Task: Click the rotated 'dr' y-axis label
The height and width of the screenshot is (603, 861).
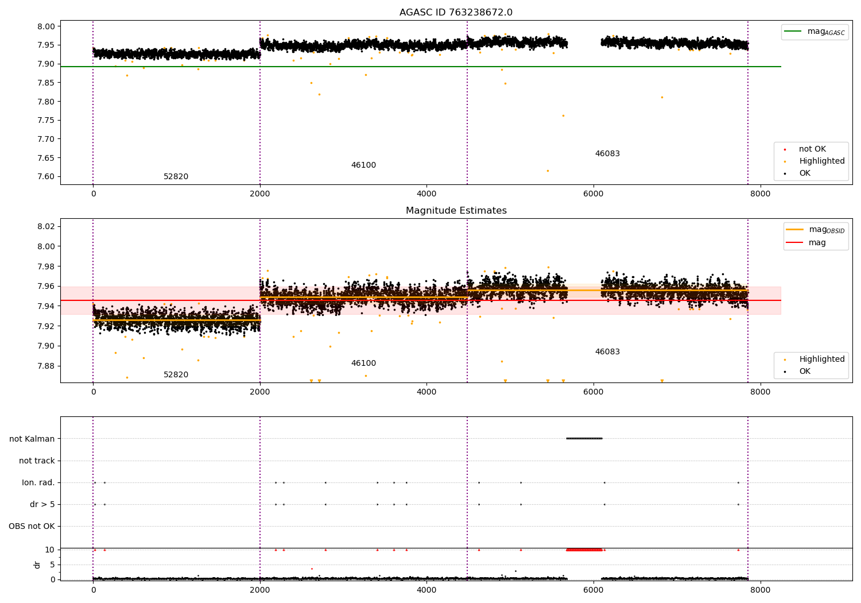Action: 37,565
